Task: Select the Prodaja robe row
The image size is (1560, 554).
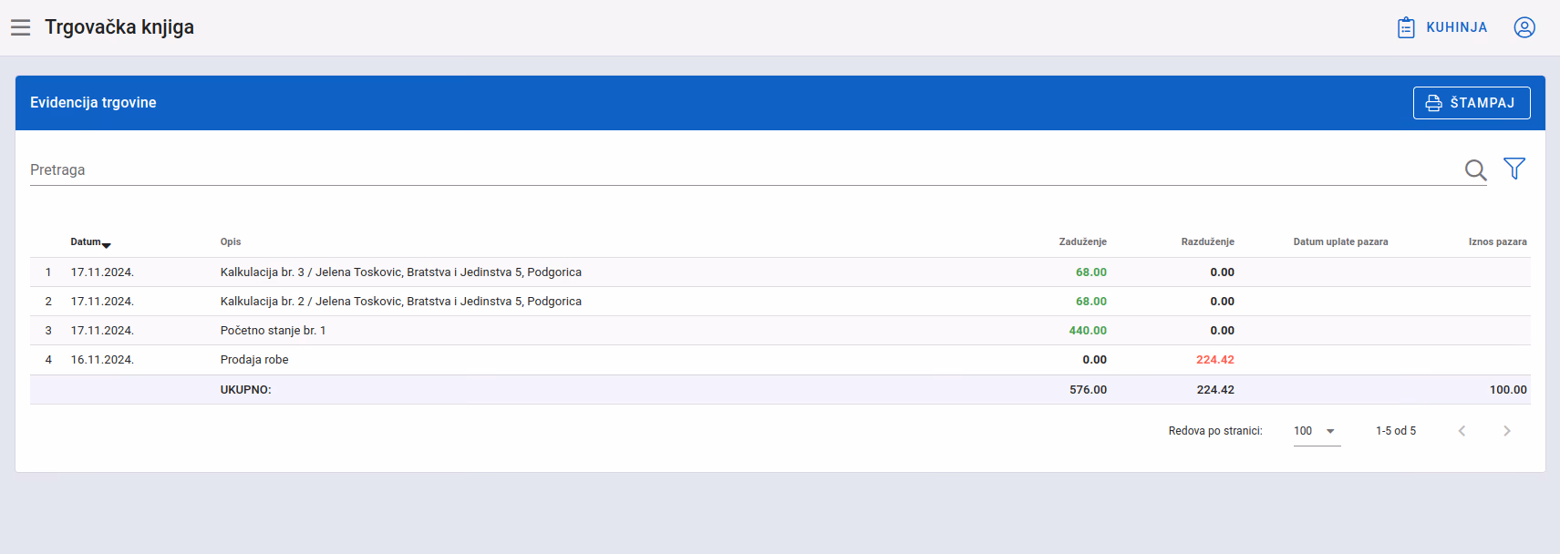Action: (x=780, y=360)
